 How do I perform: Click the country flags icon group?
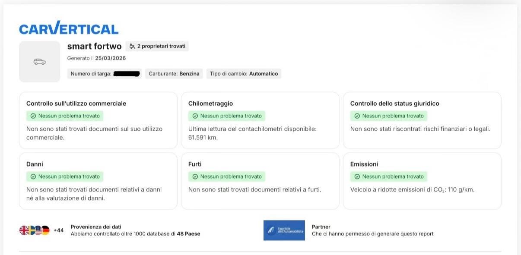(35, 230)
